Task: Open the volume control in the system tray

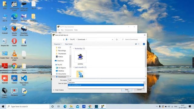Action: [x=169, y=106]
